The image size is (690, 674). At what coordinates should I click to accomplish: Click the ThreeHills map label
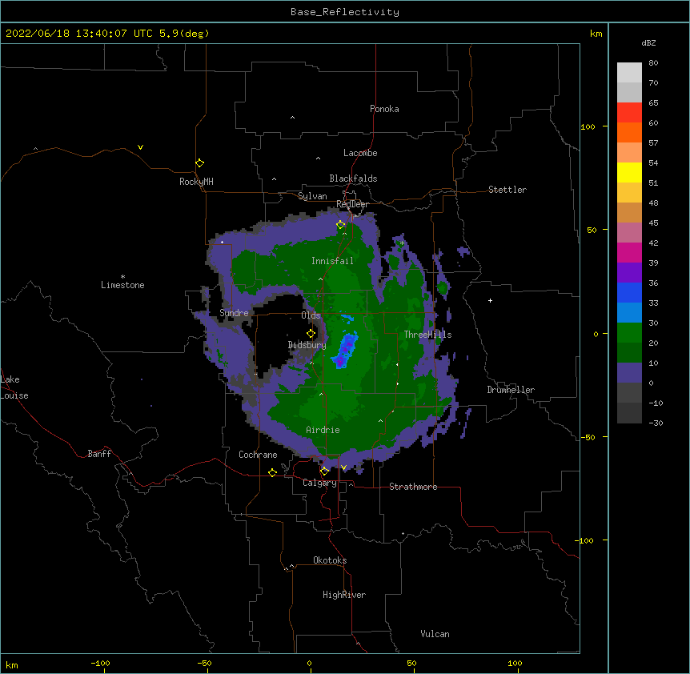427,335
